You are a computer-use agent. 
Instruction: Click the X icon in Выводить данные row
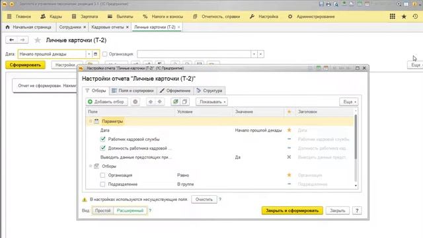coord(289,157)
